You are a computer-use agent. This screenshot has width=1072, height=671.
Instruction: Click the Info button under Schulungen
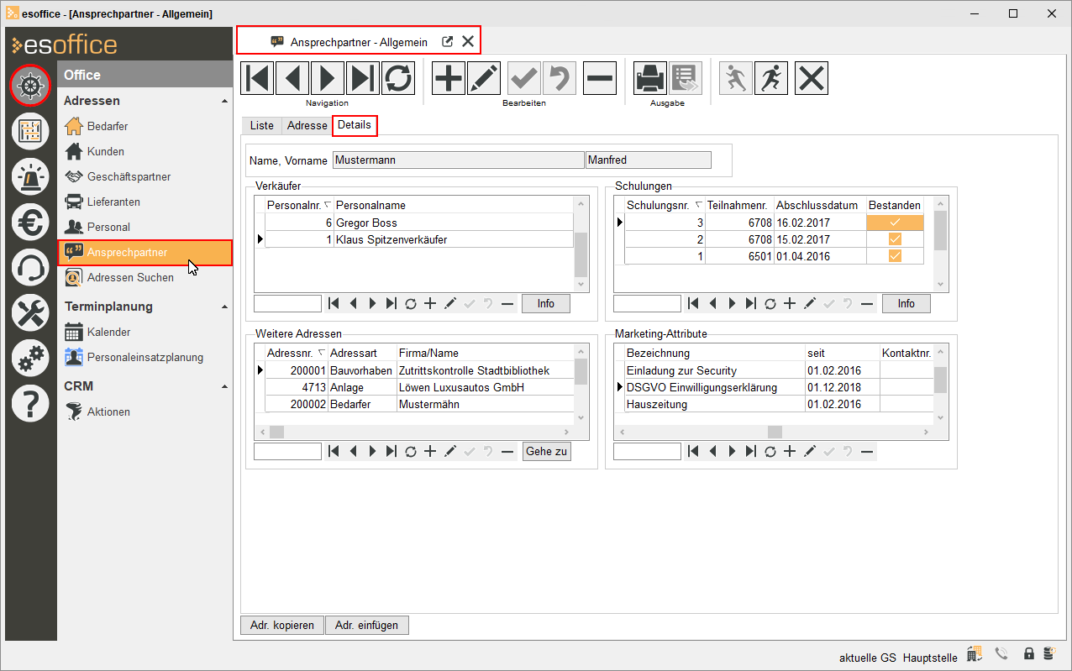(x=906, y=304)
